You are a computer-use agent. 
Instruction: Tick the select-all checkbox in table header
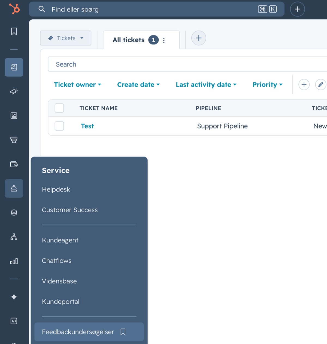click(59, 108)
